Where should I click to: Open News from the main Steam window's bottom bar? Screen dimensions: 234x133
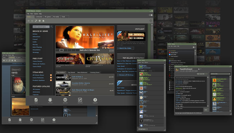point(36,101)
